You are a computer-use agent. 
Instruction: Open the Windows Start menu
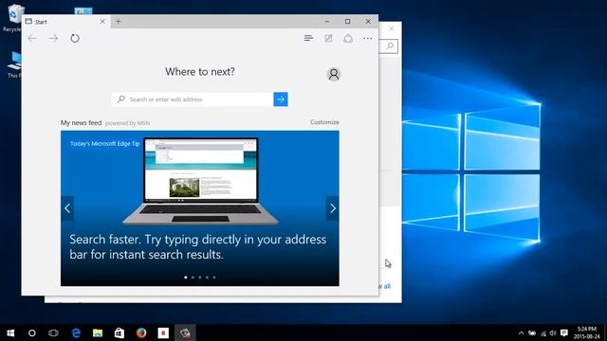pyautogui.click(x=10, y=332)
